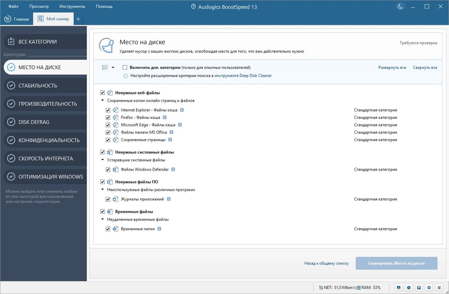Collapse Неудаленные временные файлы subgroup

pyautogui.click(x=103, y=219)
